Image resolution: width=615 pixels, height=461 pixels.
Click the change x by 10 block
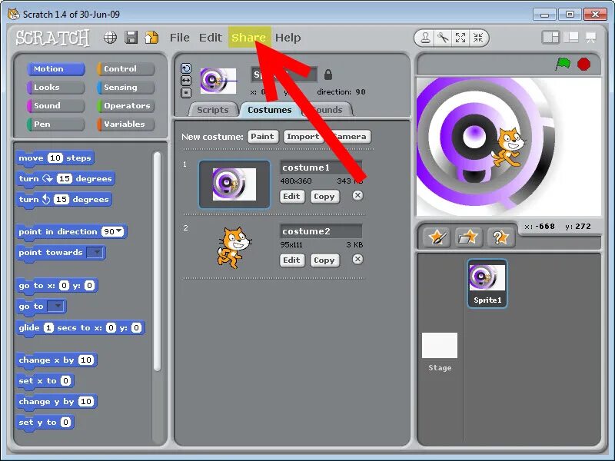tap(56, 360)
